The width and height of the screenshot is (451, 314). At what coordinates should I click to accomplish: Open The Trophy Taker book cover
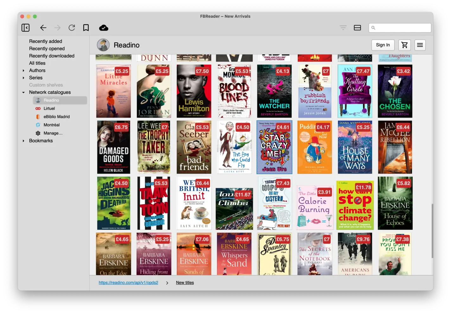coord(154,147)
